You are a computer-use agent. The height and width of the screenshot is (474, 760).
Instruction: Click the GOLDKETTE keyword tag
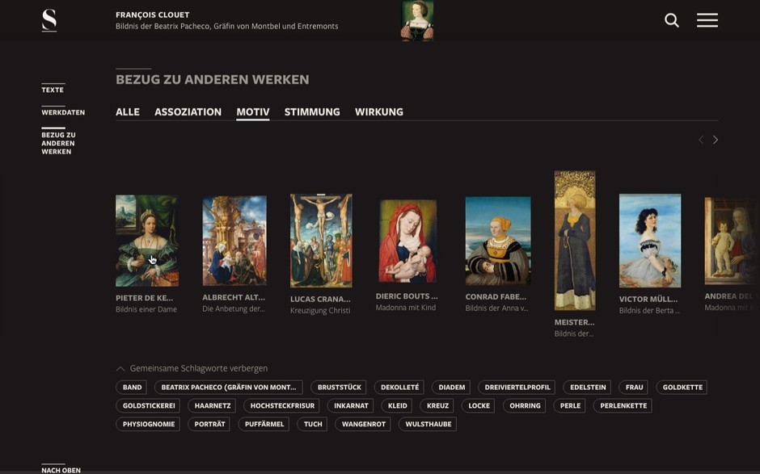(x=682, y=388)
